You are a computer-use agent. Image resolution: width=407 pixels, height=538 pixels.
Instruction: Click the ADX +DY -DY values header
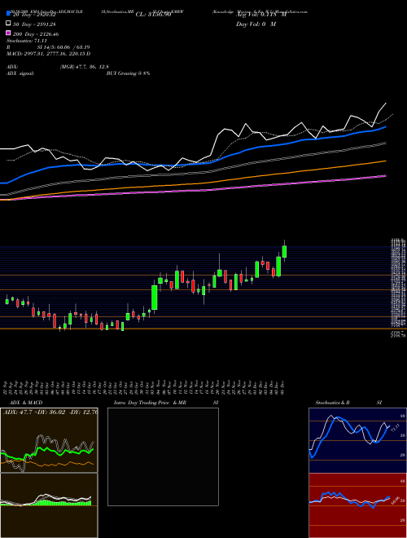[50, 412]
